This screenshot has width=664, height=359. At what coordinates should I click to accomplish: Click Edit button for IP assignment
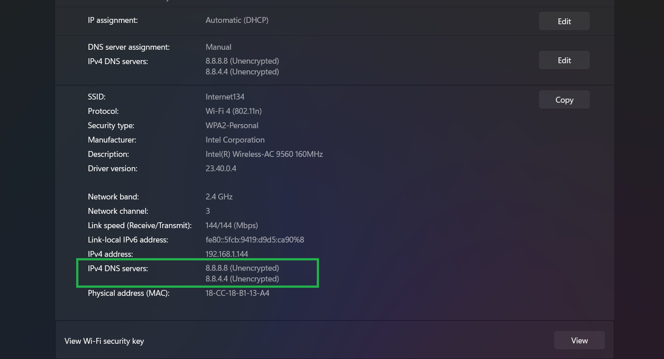pyautogui.click(x=564, y=21)
